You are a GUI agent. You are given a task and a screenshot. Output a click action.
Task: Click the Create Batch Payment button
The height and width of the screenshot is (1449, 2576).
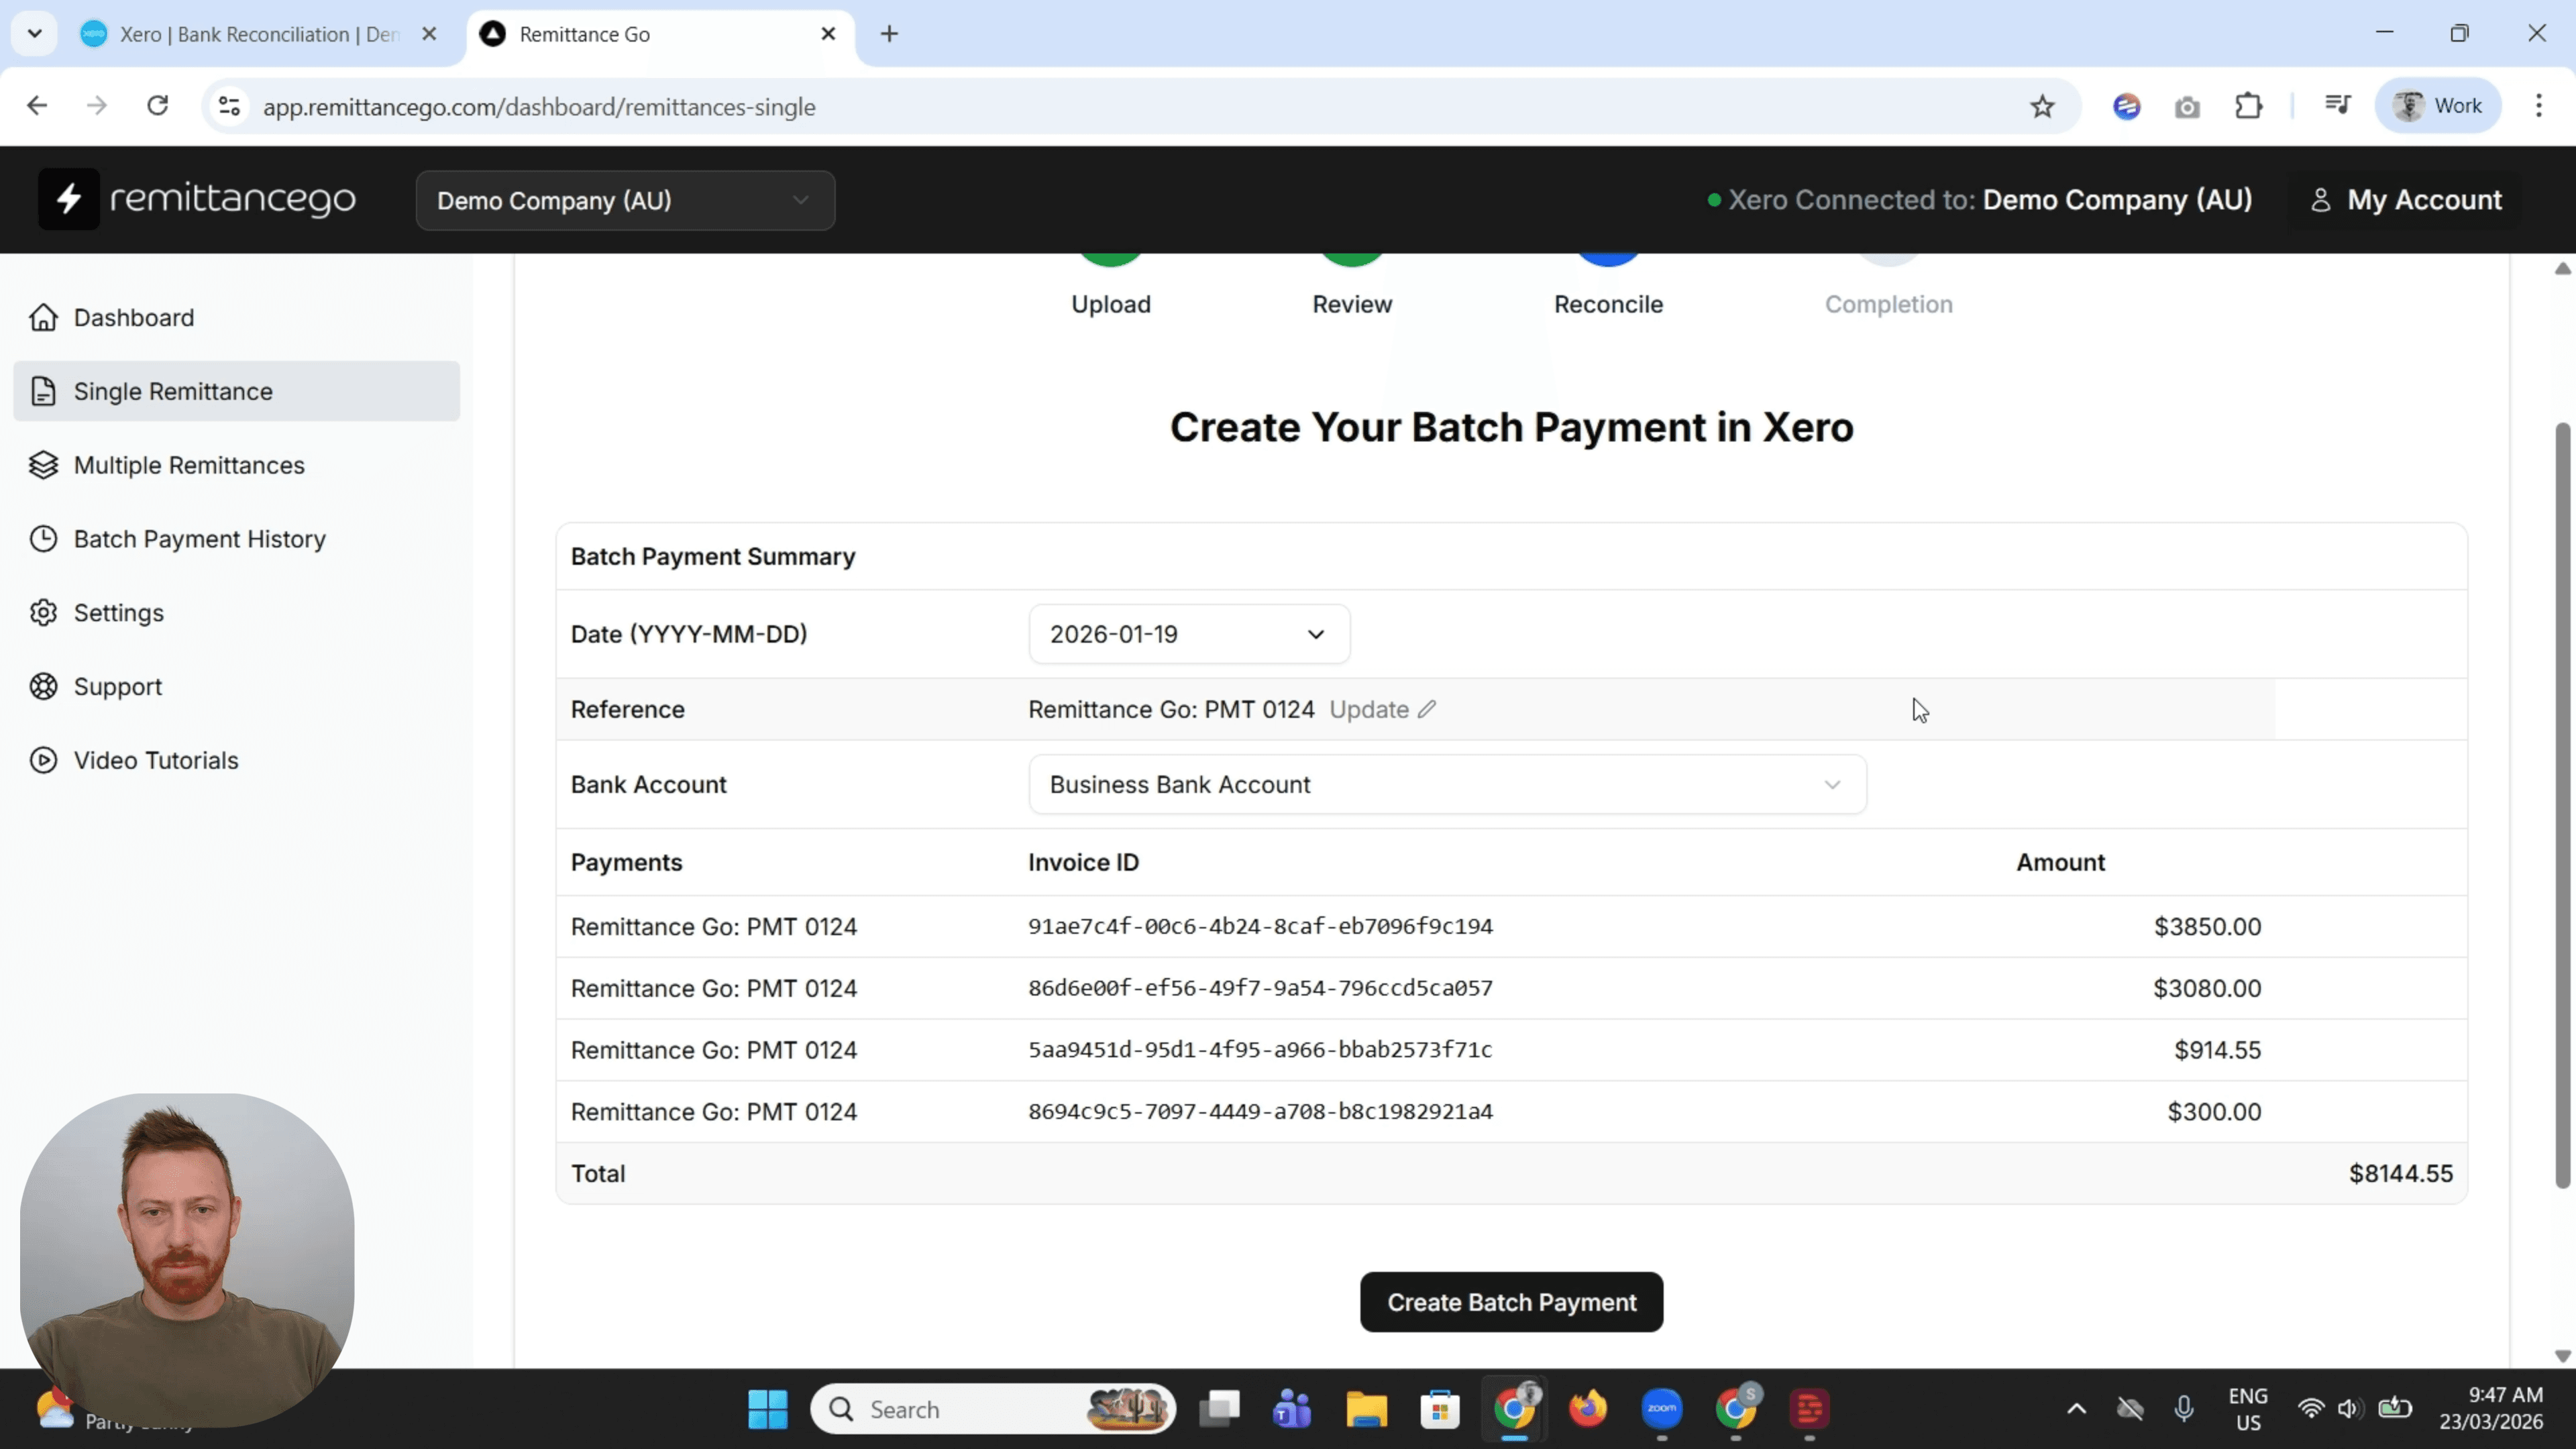click(x=1511, y=1303)
